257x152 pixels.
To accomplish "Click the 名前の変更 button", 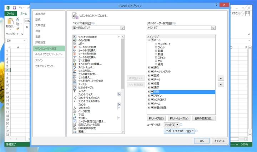I will click(204, 118).
